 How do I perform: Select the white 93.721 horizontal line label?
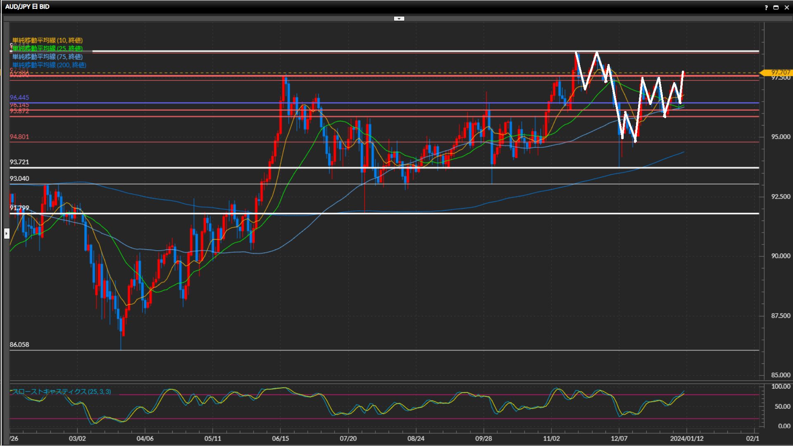pyautogui.click(x=19, y=162)
